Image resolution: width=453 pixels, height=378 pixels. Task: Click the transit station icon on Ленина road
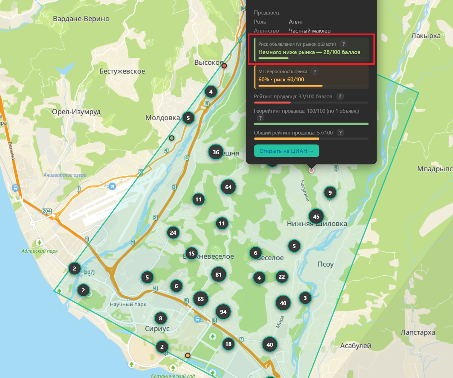(15, 188)
